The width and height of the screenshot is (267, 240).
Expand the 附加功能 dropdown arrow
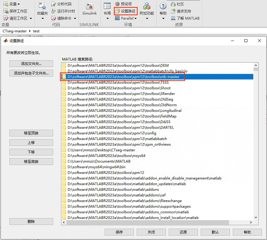(147, 18)
